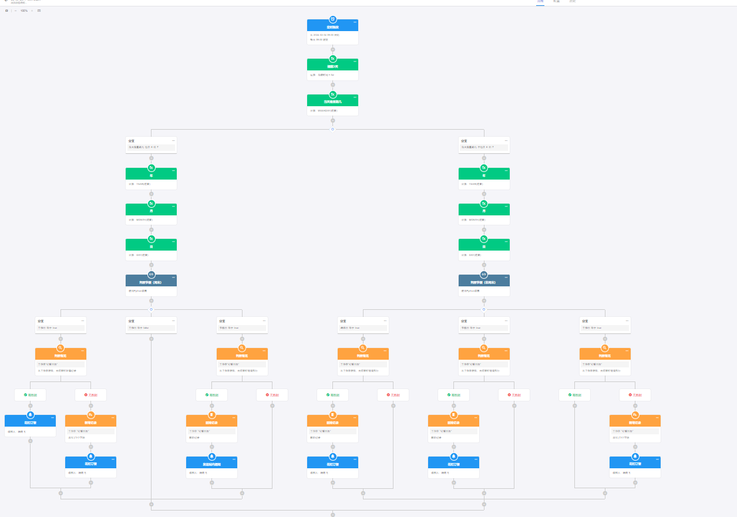
Task: Select the leftmost green-check 有数据 branch label
Action: tap(30, 395)
